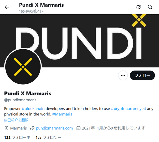Open the three-dot more options button
The height and width of the screenshot is (142, 159).
coord(123,75)
